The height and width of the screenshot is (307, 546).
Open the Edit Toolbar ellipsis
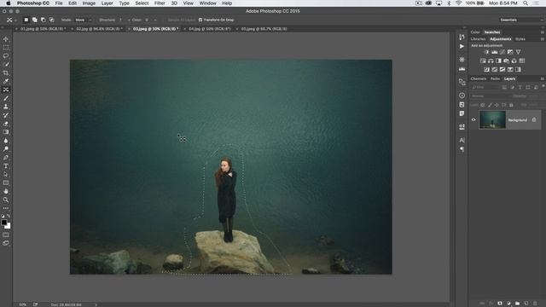(x=6, y=208)
